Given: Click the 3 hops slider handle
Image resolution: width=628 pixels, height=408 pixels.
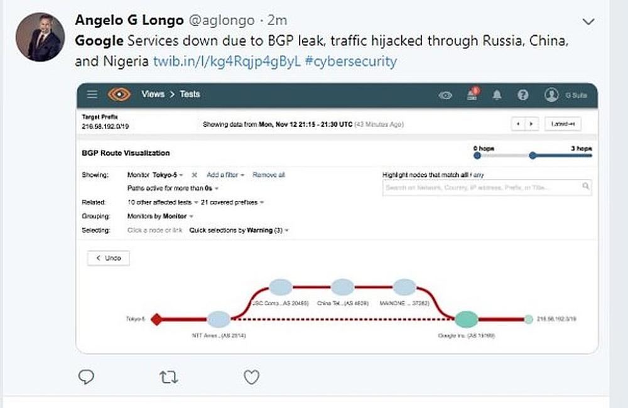Looking at the screenshot, I should [x=533, y=155].
